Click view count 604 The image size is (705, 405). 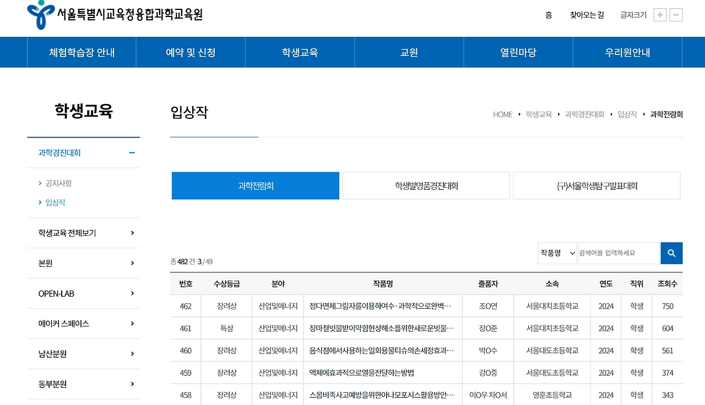tap(668, 329)
